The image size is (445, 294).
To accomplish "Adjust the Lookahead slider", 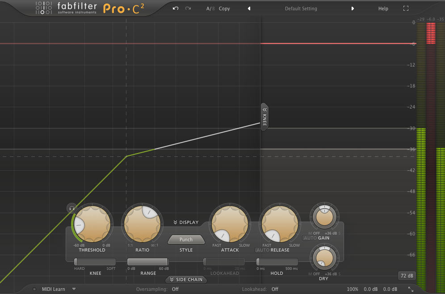I will [x=224, y=262].
